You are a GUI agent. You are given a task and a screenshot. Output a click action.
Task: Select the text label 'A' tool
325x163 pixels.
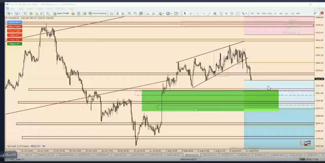[226, 13]
